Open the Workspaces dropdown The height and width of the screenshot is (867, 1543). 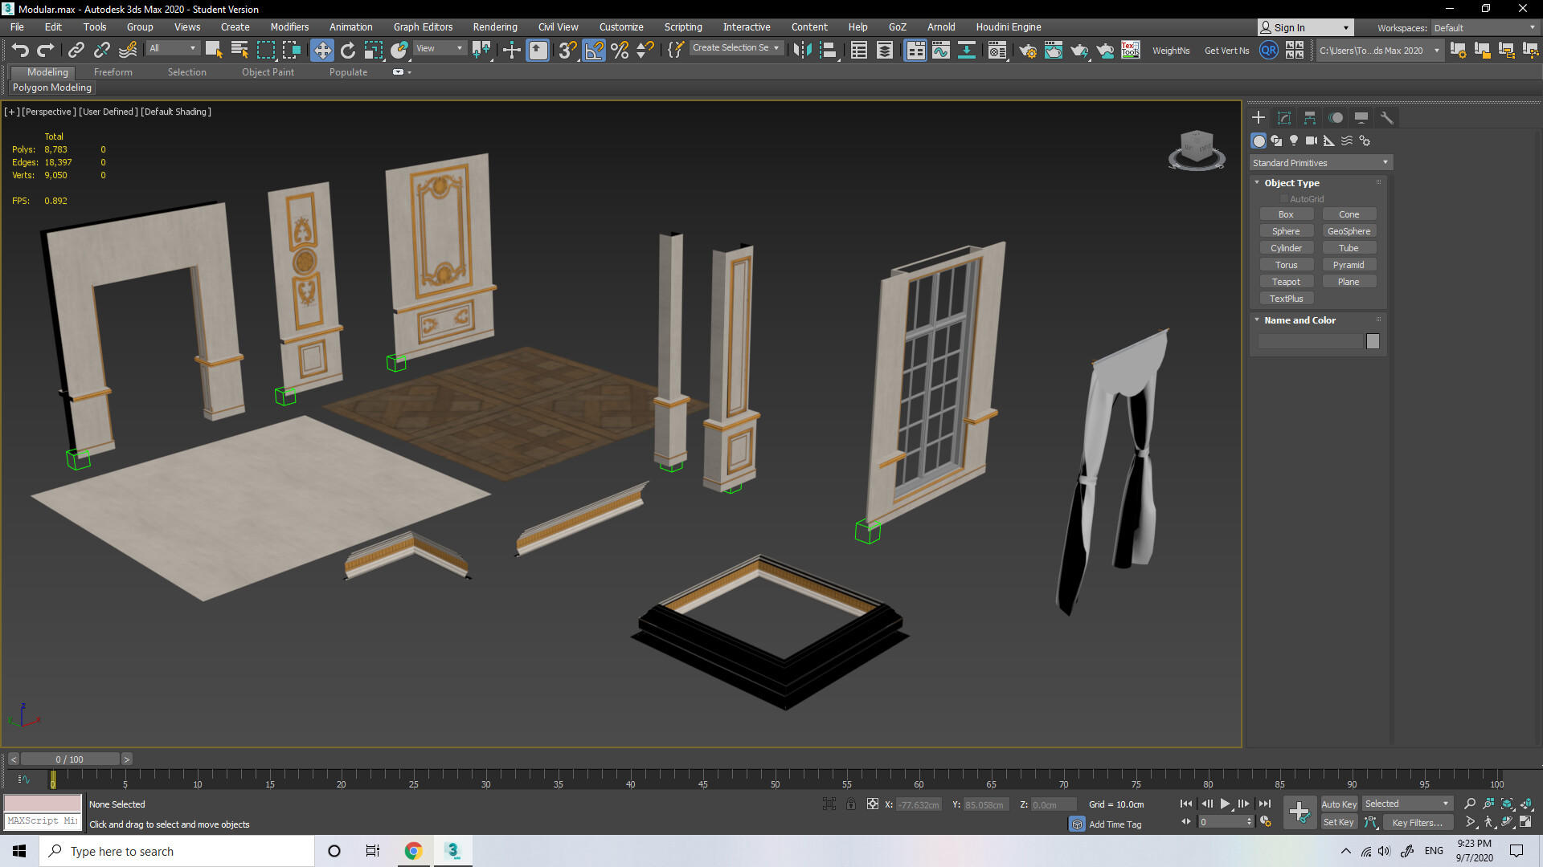1531,27
